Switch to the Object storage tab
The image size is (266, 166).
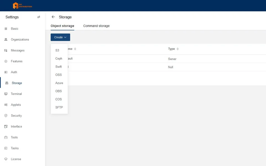pyautogui.click(x=62, y=26)
